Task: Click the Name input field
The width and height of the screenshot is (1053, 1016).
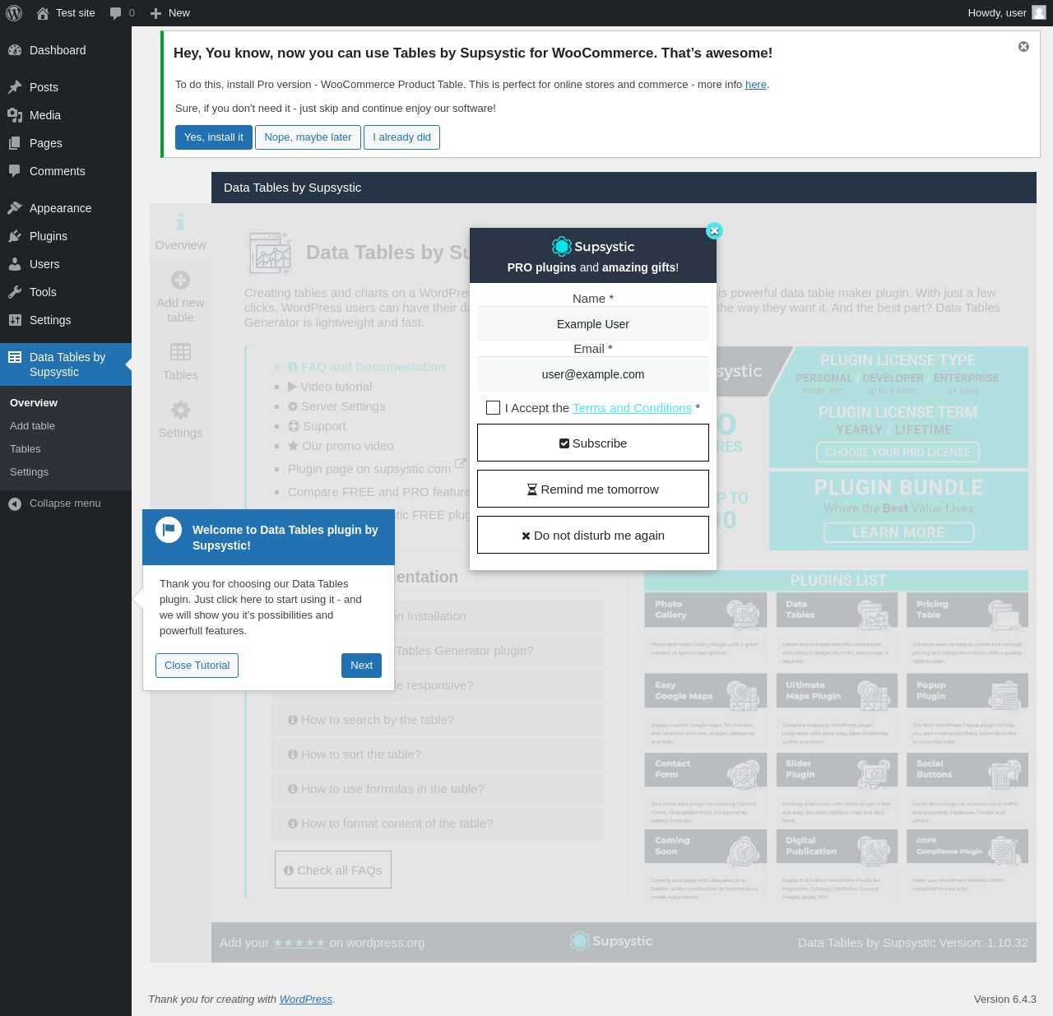Action: [593, 324]
